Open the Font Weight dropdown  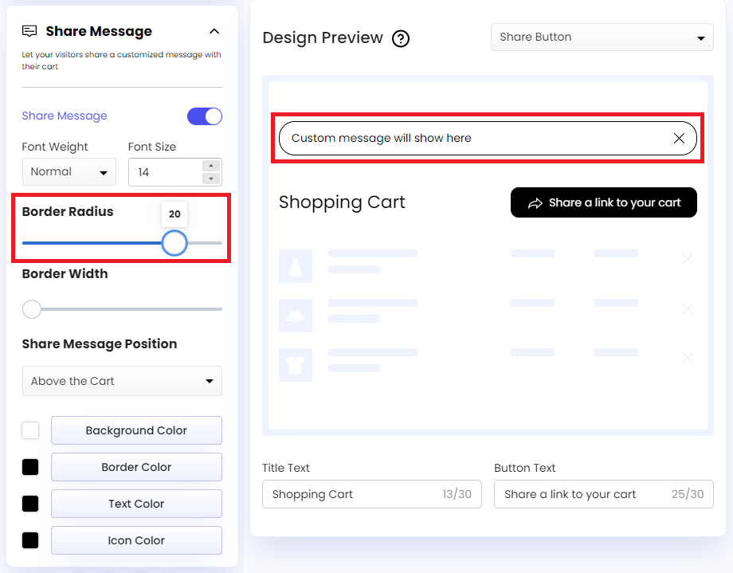tap(69, 172)
